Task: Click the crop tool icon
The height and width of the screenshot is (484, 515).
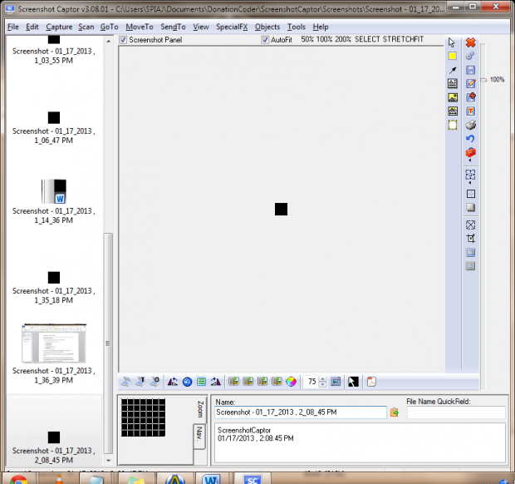Action: click(x=471, y=239)
